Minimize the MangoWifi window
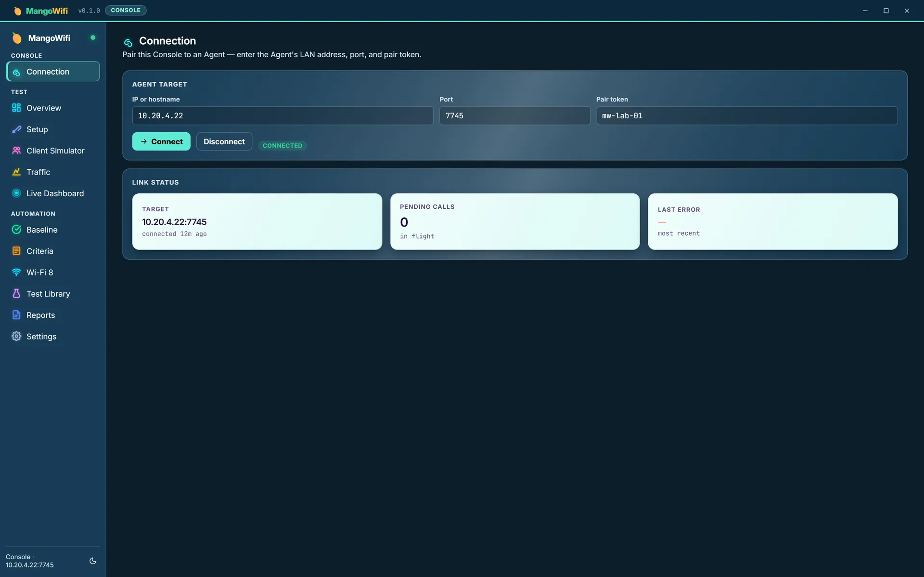 (x=865, y=11)
